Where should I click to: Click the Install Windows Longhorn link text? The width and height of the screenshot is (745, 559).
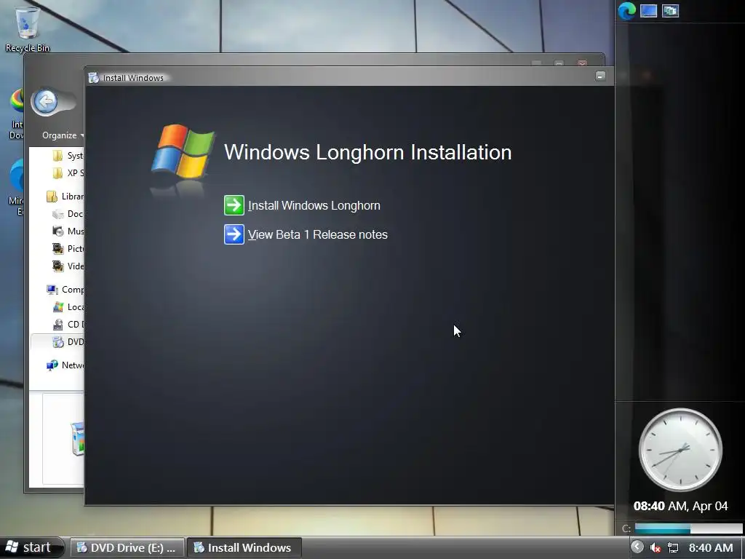(x=314, y=206)
